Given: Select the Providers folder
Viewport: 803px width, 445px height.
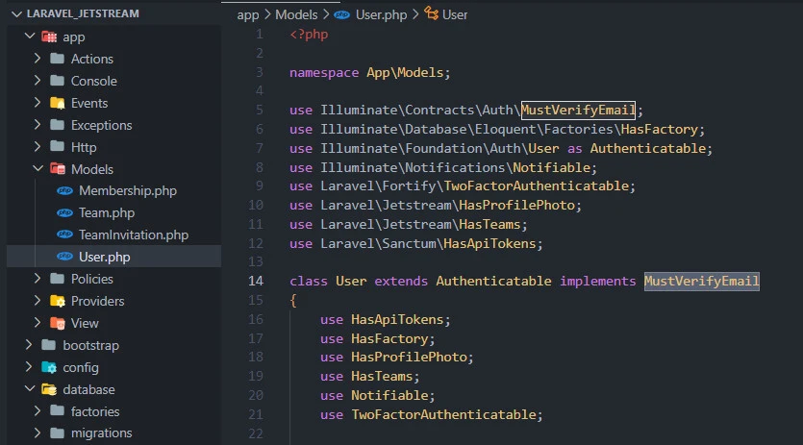Looking at the screenshot, I should point(97,301).
